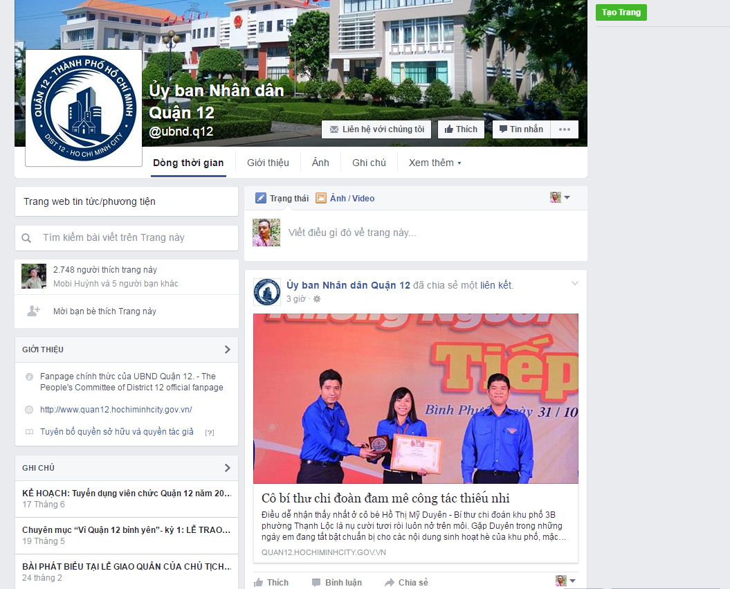Open the Ghi chú tab
Image resolution: width=730 pixels, height=589 pixels.
(x=369, y=163)
